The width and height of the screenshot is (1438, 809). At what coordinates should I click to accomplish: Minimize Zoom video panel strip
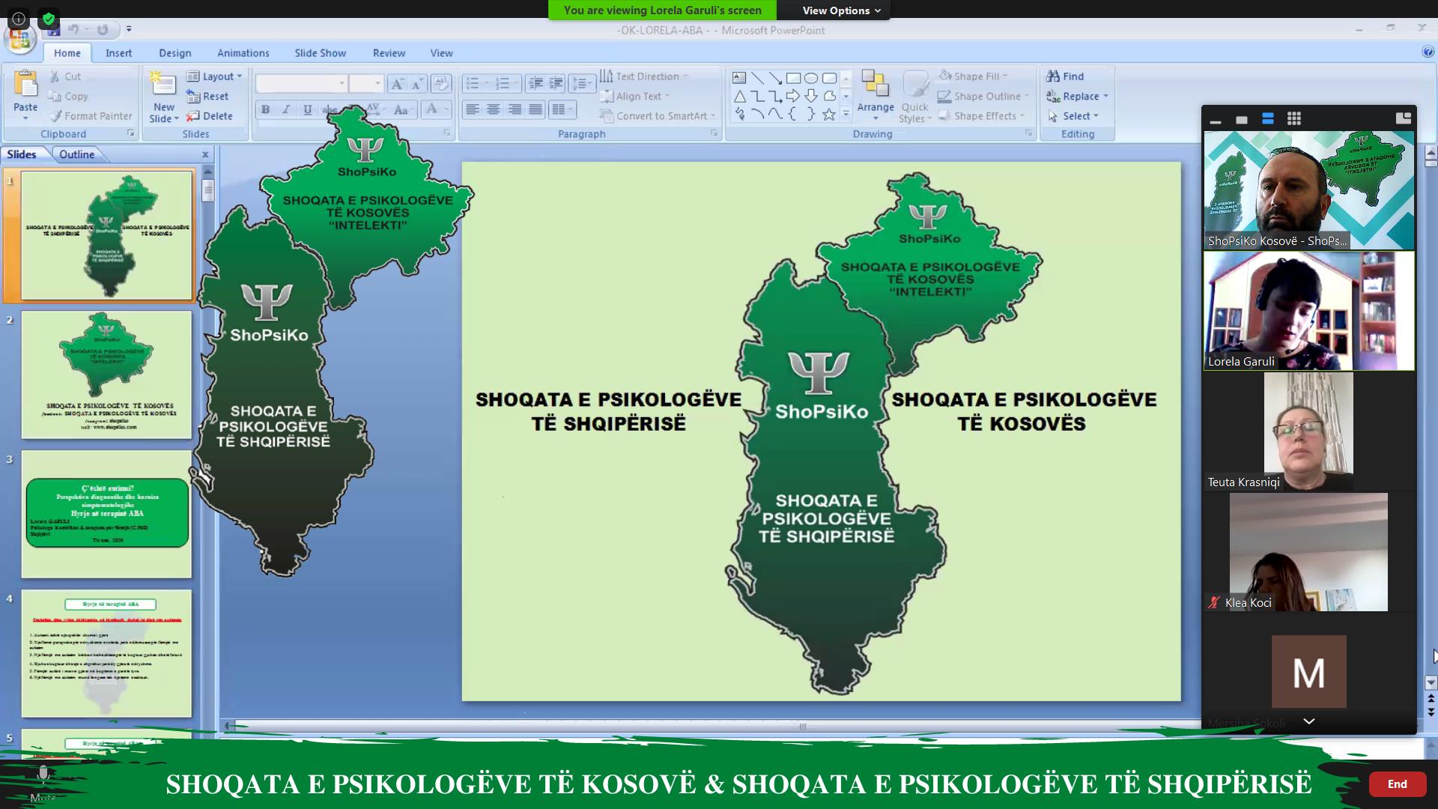[1216, 120]
